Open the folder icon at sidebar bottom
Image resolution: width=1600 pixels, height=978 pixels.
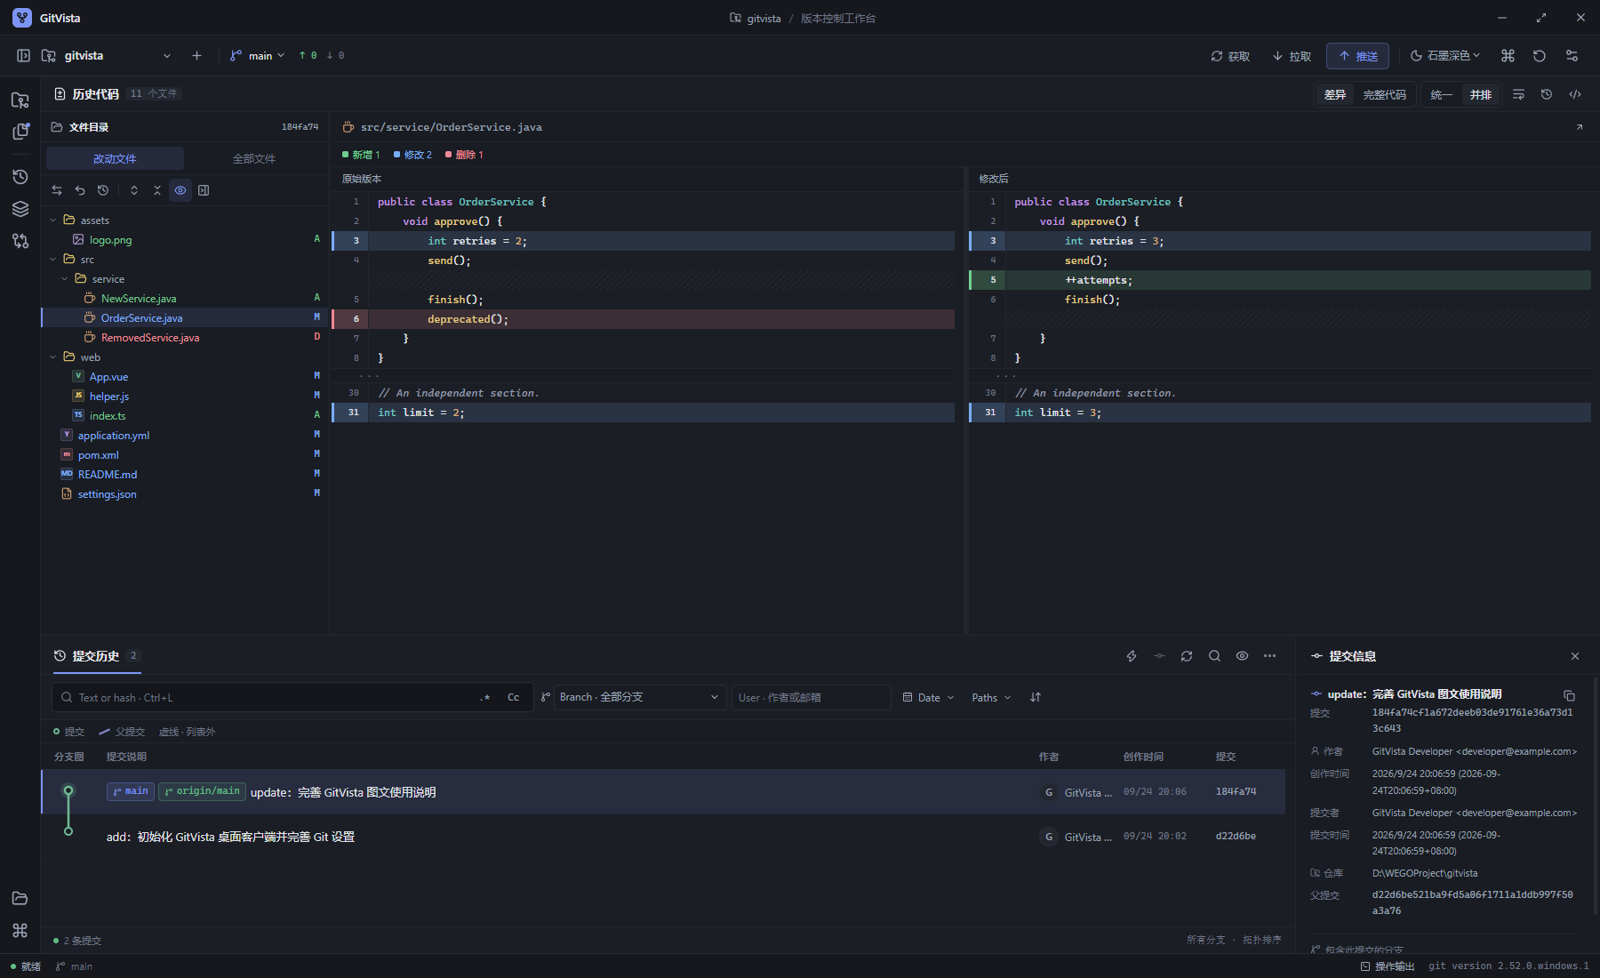tap(20, 898)
